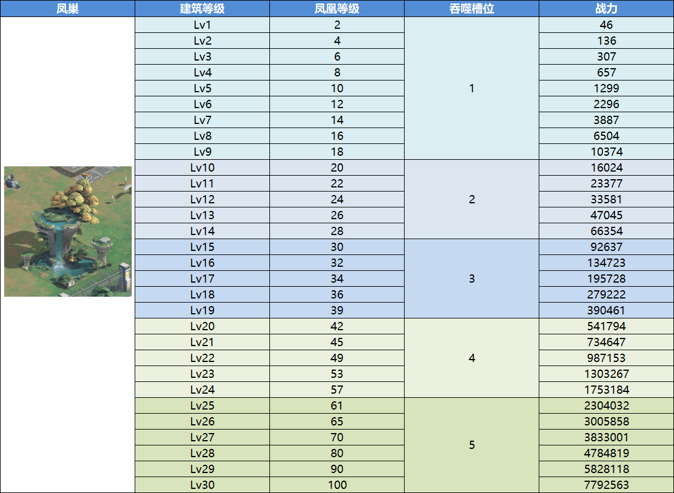
Task: Click the Lv1 building level cell
Action: pyautogui.click(x=202, y=25)
